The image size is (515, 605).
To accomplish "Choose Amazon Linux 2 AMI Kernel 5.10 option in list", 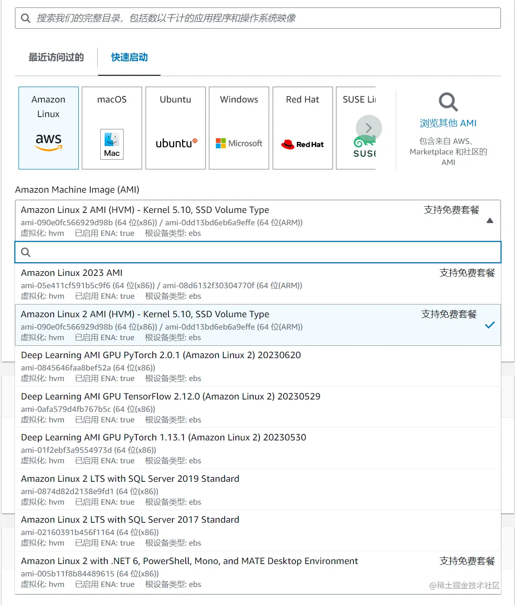I will pyautogui.click(x=258, y=325).
